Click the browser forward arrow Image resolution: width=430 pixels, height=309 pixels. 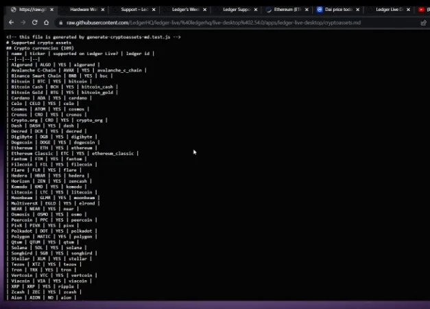[x=23, y=23]
